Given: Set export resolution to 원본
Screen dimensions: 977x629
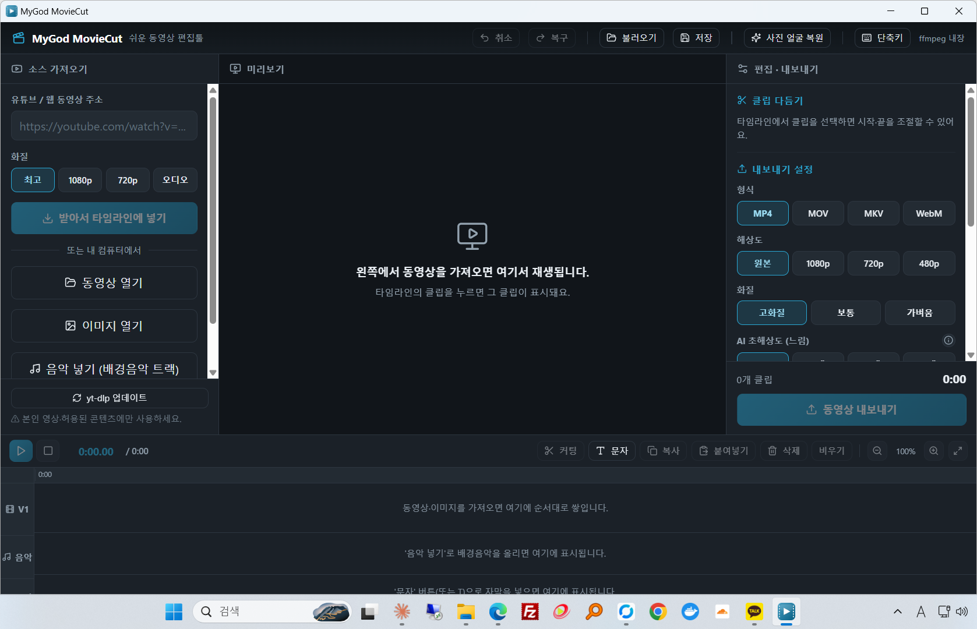Looking at the screenshot, I should (763, 263).
